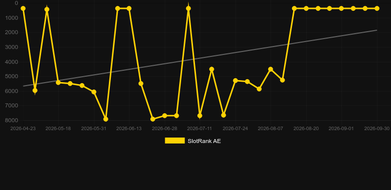Click the x-axis label 2026-08-07
The image size is (391, 190).
(271, 129)
